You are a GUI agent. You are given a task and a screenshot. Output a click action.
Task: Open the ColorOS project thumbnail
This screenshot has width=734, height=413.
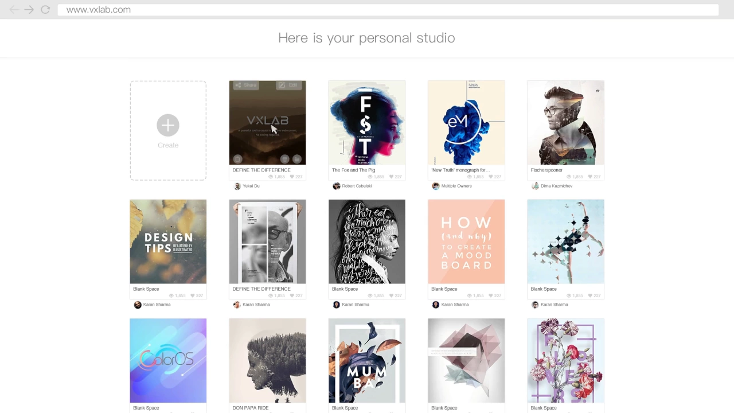168,360
